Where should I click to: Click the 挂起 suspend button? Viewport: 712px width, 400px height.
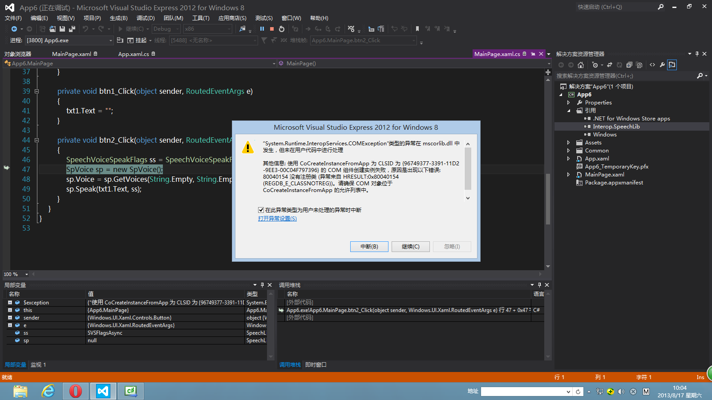tap(137, 40)
